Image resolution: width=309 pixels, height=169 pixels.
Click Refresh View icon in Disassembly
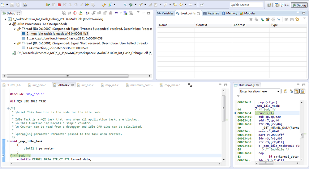point(285,91)
